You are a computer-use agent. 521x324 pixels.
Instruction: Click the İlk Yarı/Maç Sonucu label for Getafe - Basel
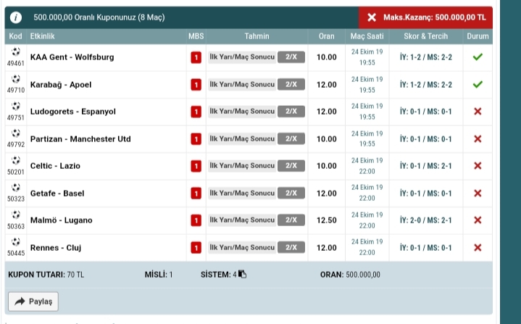(x=242, y=193)
